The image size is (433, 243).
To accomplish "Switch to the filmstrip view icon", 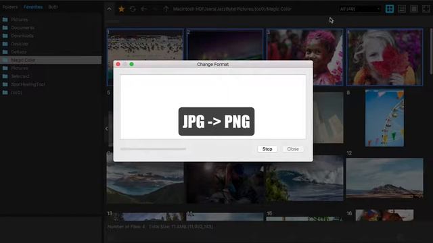I will 414,9.
